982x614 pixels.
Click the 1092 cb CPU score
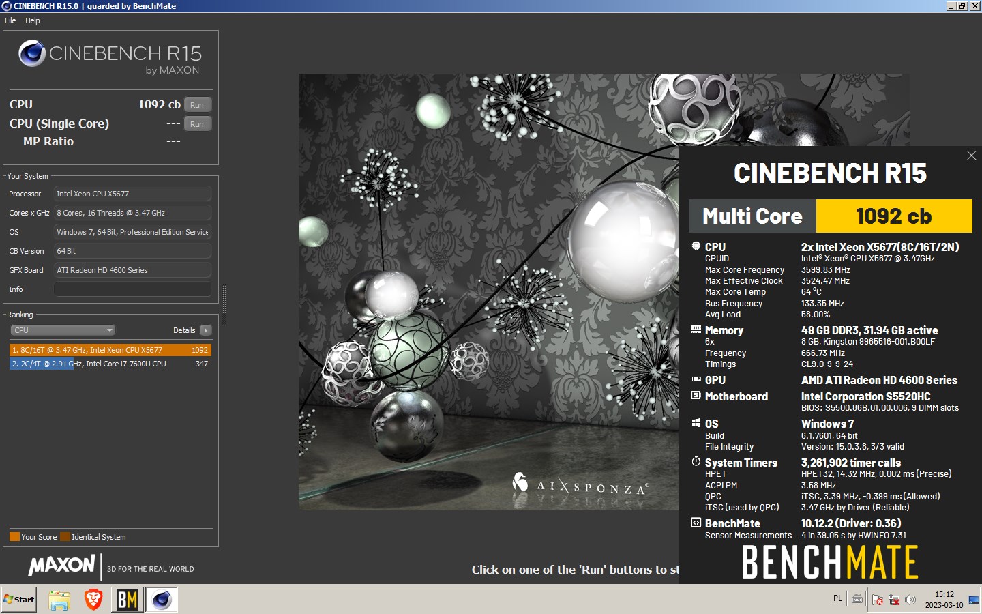159,104
